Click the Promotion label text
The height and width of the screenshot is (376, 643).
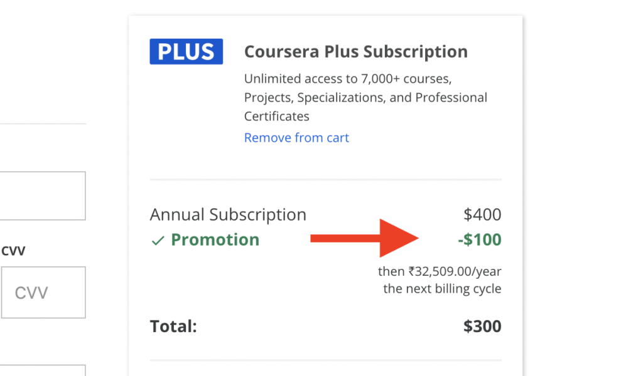[215, 240]
